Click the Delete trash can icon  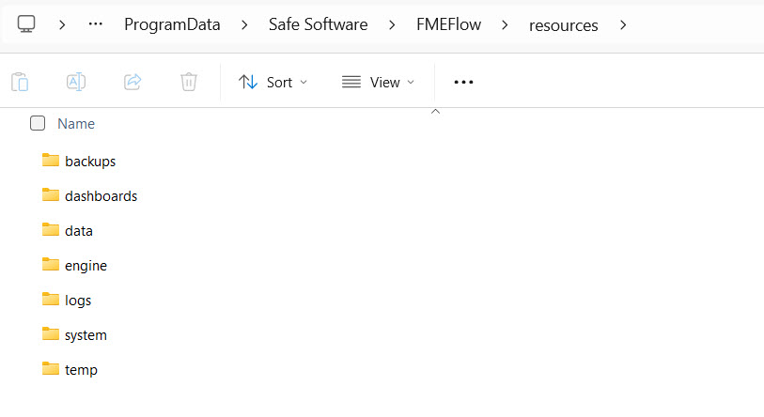pyautogui.click(x=189, y=82)
